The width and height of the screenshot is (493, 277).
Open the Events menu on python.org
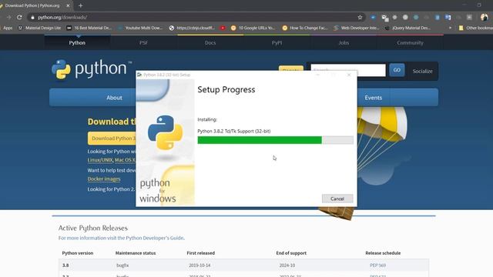click(373, 98)
